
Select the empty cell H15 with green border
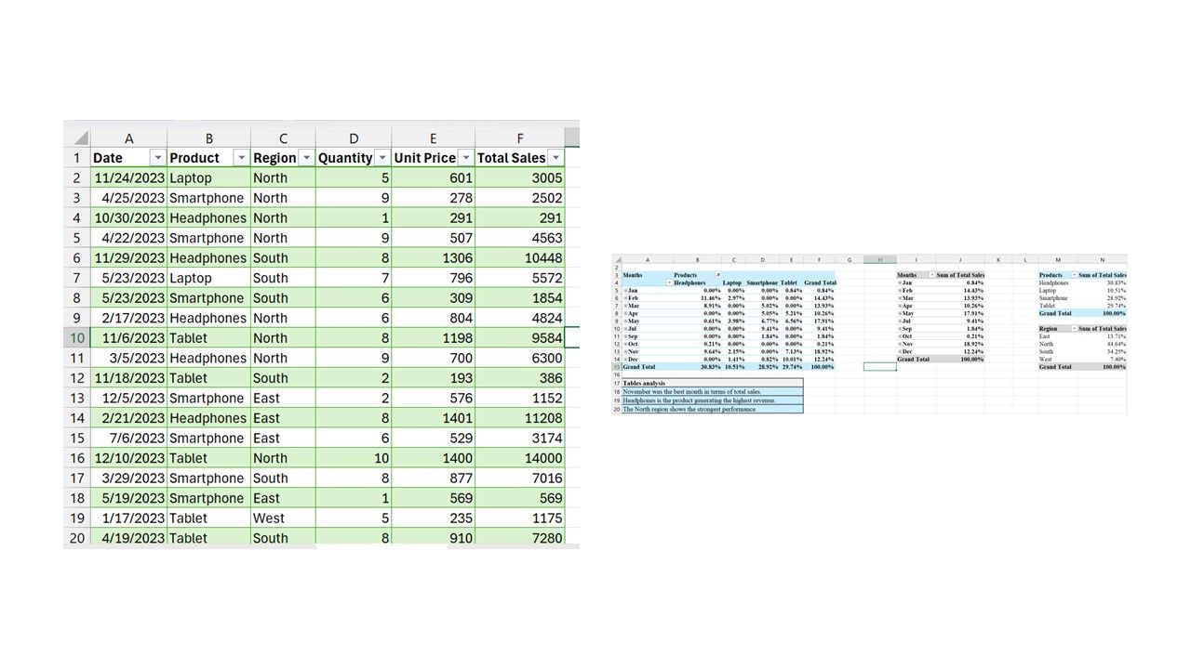point(880,367)
